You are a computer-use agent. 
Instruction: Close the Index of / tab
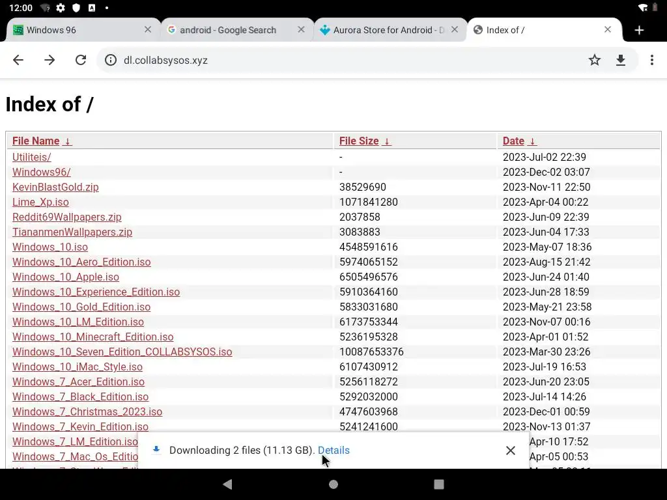(608, 29)
